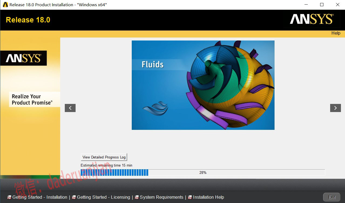
Task: Click the ANSYS logo in the header
Action: coord(312,19)
